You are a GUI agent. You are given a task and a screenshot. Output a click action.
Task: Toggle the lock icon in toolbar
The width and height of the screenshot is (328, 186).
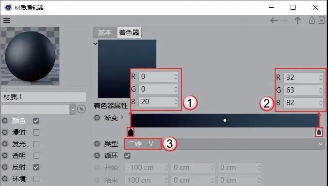click(312, 20)
